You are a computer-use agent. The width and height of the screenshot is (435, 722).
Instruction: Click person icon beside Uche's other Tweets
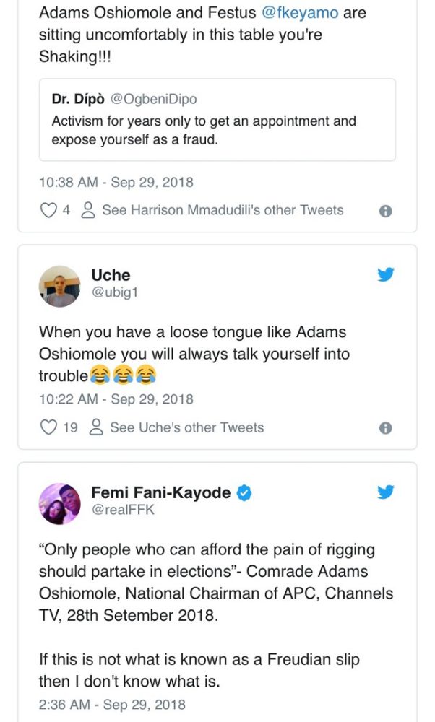point(96,427)
